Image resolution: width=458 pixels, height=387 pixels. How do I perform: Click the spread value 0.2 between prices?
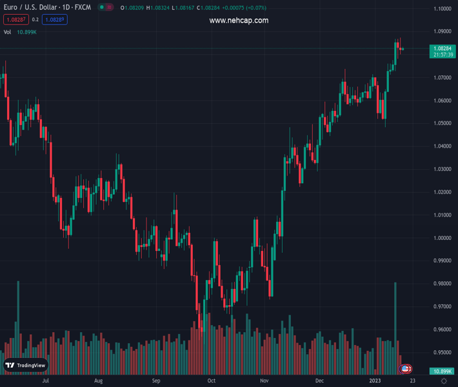coord(35,20)
